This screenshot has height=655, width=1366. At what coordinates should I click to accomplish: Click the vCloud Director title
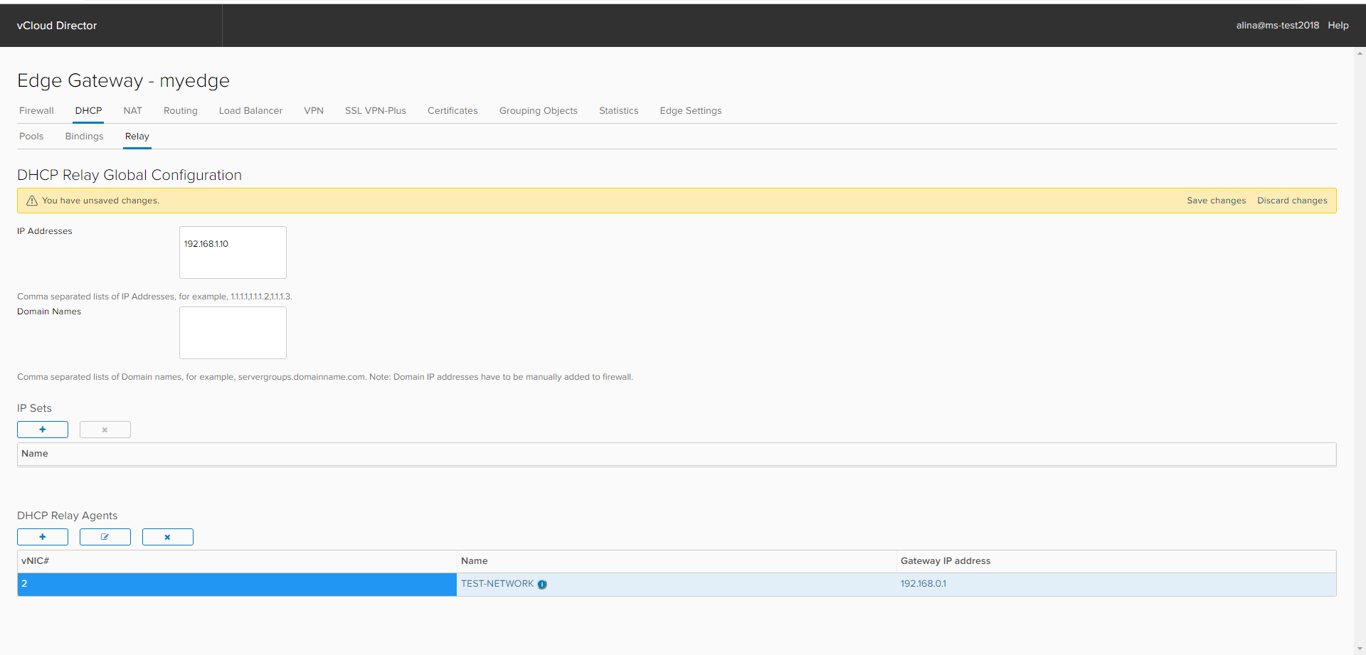coord(57,26)
